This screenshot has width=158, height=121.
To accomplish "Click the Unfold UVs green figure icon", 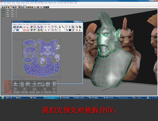I will pos(39,30).
